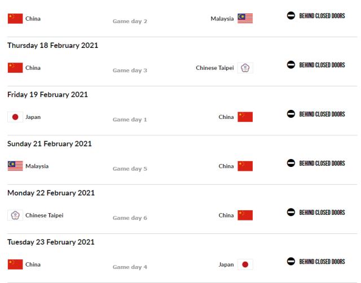The height and width of the screenshot is (283, 361).
Task: Click closed doors icon for Game day 5
Action: click(290, 163)
